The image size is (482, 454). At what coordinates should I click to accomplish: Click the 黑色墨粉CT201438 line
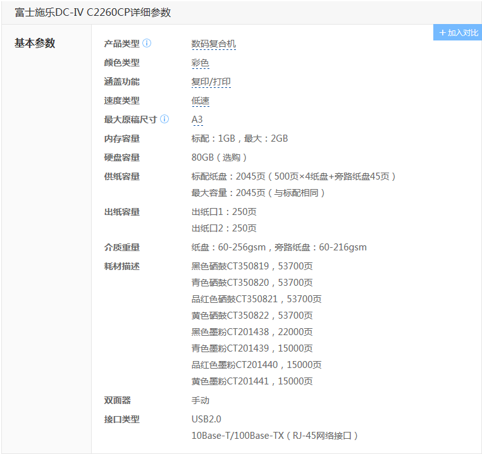252,332
